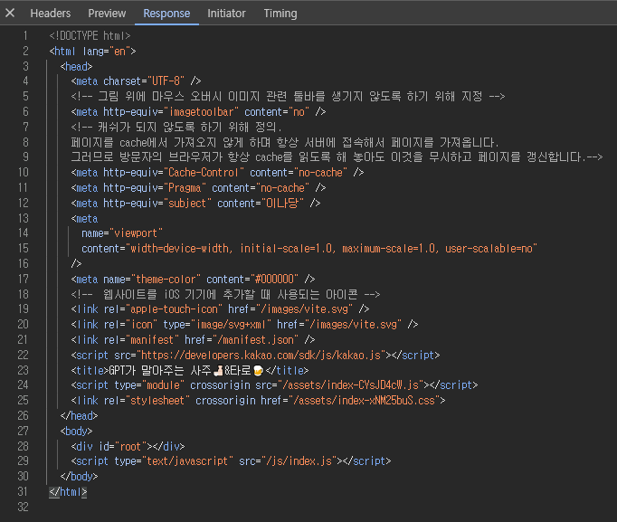This screenshot has width=617, height=522.
Task: Click the Pragma no-cache meta line
Action: [198, 188]
